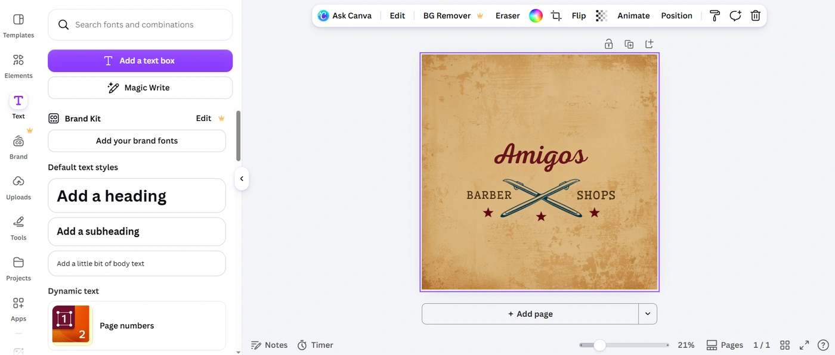The image size is (835, 355).
Task: Open the transparency checkerboard icon
Action: tap(601, 16)
